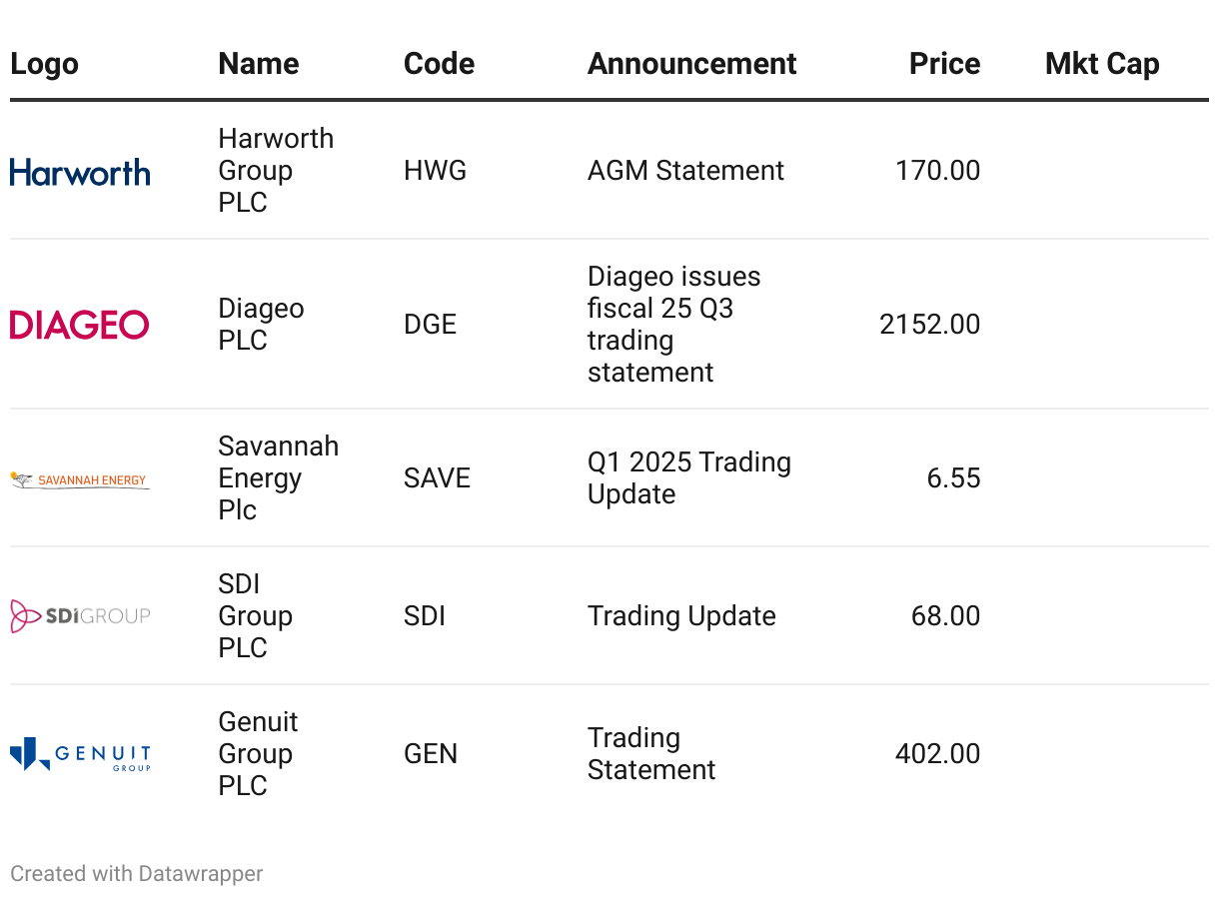
Task: Click the Savannah Energy logo
Action: 80,479
